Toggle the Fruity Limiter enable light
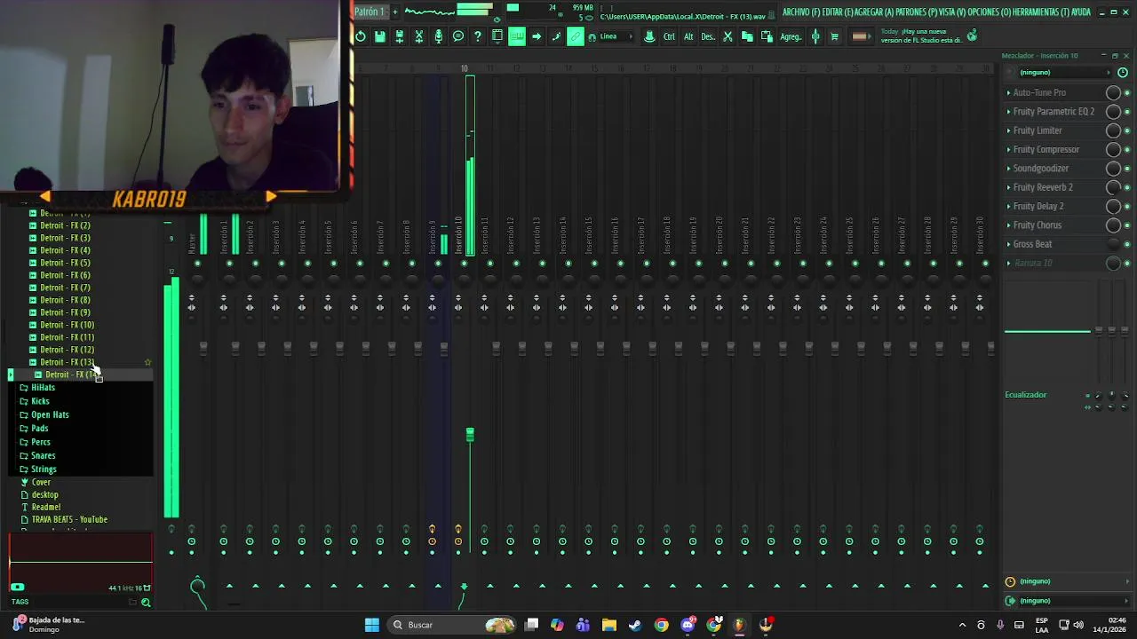Image resolution: width=1137 pixels, height=639 pixels. click(x=1127, y=131)
